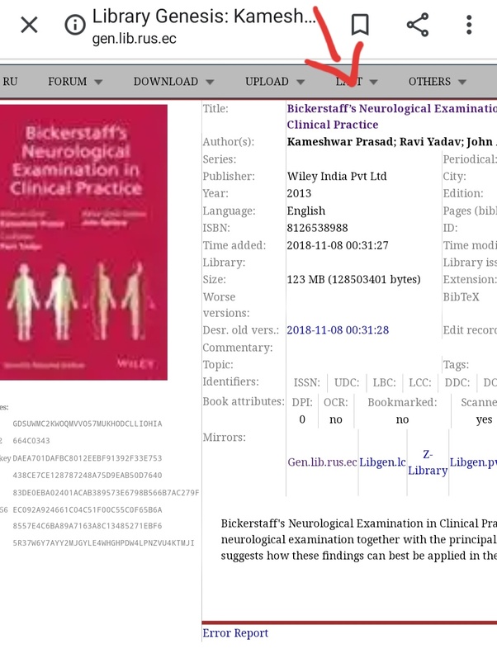The width and height of the screenshot is (497, 663).
Task: Select hash DAEA701DAFBC8012EEBF91392F33E753
Action: (x=87, y=458)
